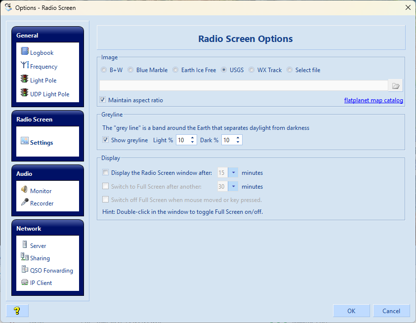Click the browse folder icon for image file
The height and width of the screenshot is (323, 416).
(x=395, y=86)
